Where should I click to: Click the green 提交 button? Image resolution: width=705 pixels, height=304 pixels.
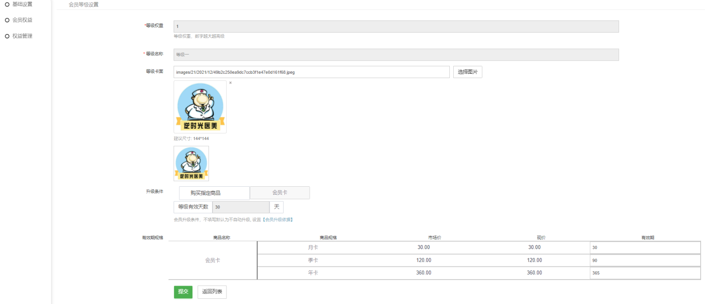[x=183, y=292]
